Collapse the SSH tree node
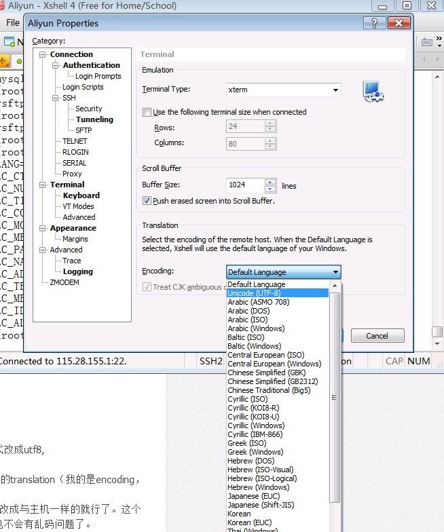The width and height of the screenshot is (444, 532). [56, 98]
